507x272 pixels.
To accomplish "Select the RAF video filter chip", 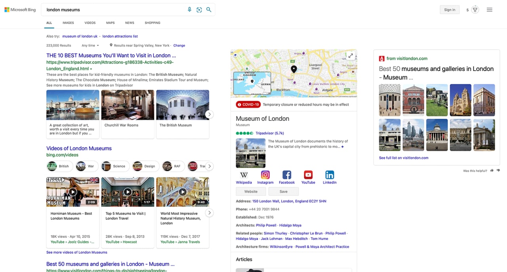I will tap(173, 166).
